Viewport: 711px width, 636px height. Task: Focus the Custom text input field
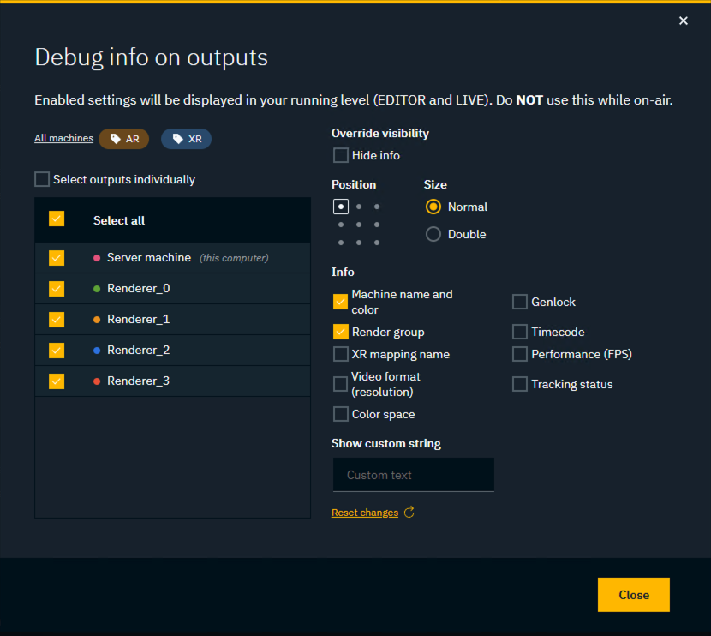(x=414, y=475)
